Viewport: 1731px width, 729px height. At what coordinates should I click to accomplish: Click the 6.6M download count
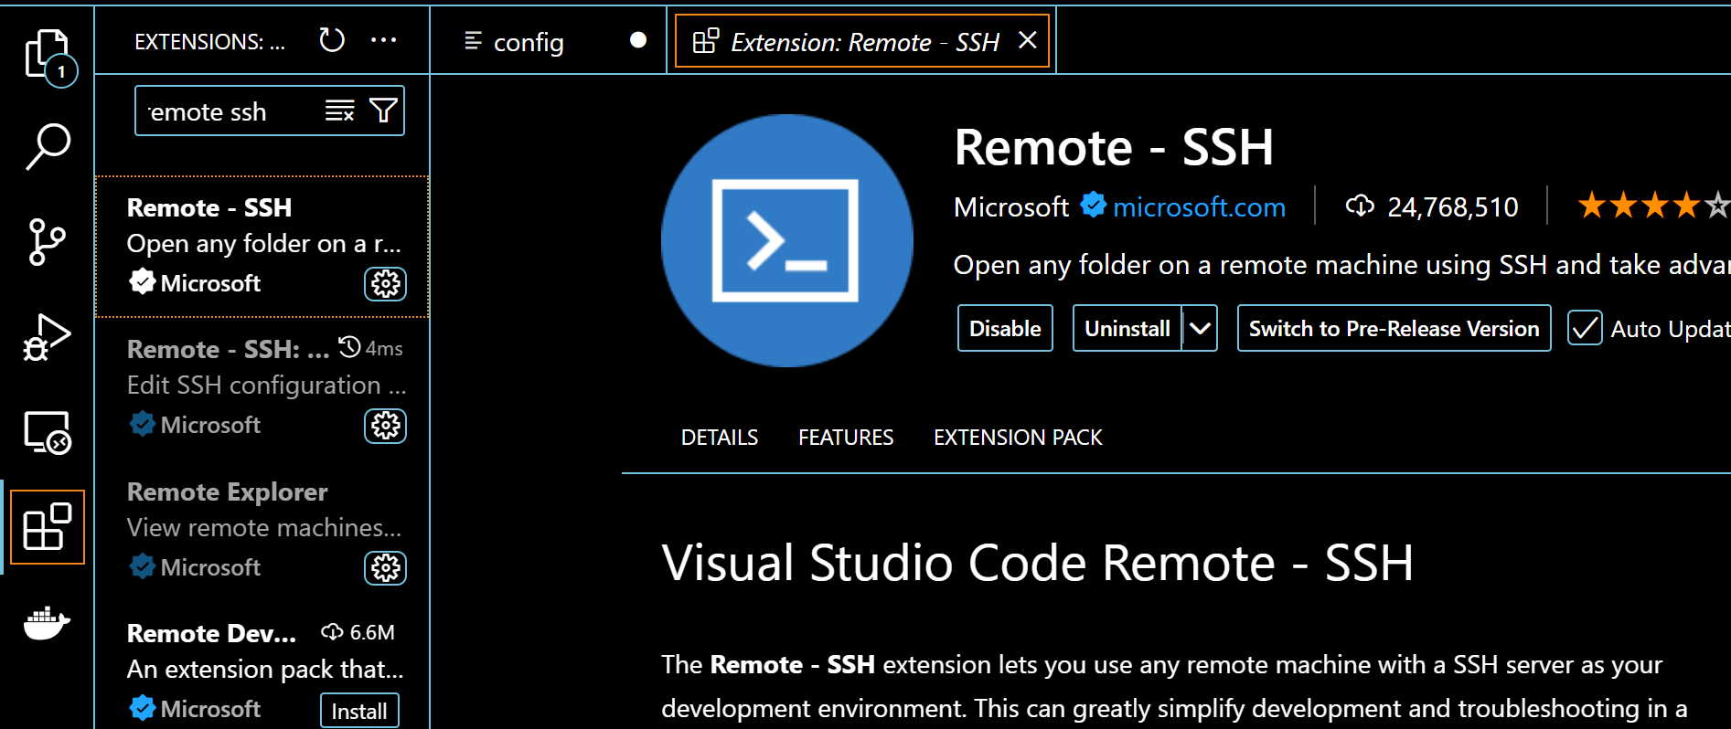coord(358,632)
